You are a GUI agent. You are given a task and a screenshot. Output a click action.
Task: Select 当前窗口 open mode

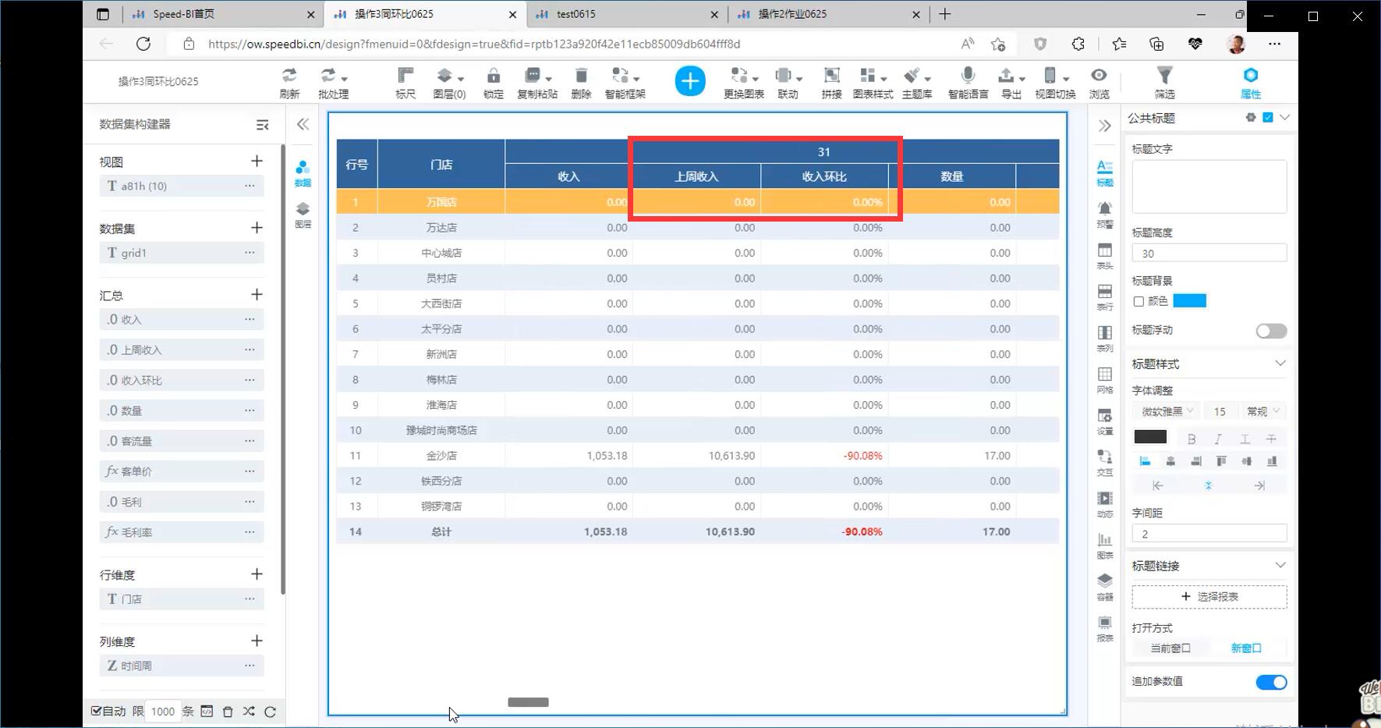click(x=1170, y=648)
